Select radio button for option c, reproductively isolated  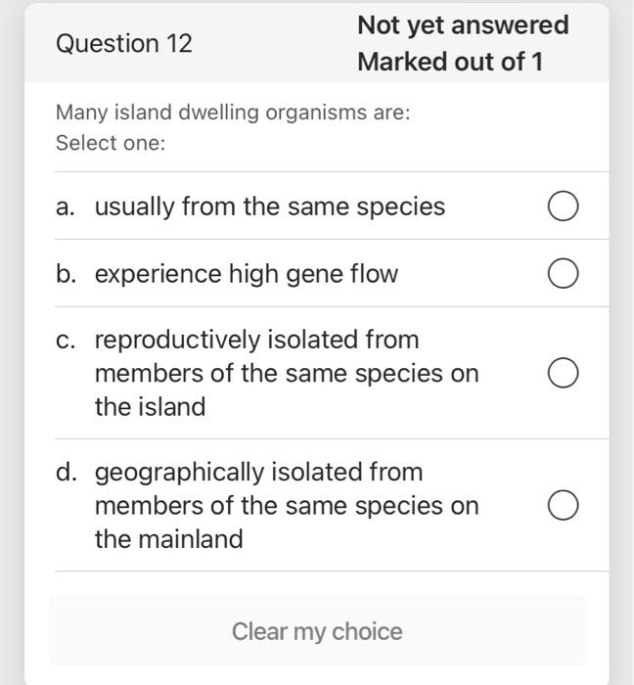pyautogui.click(x=563, y=373)
